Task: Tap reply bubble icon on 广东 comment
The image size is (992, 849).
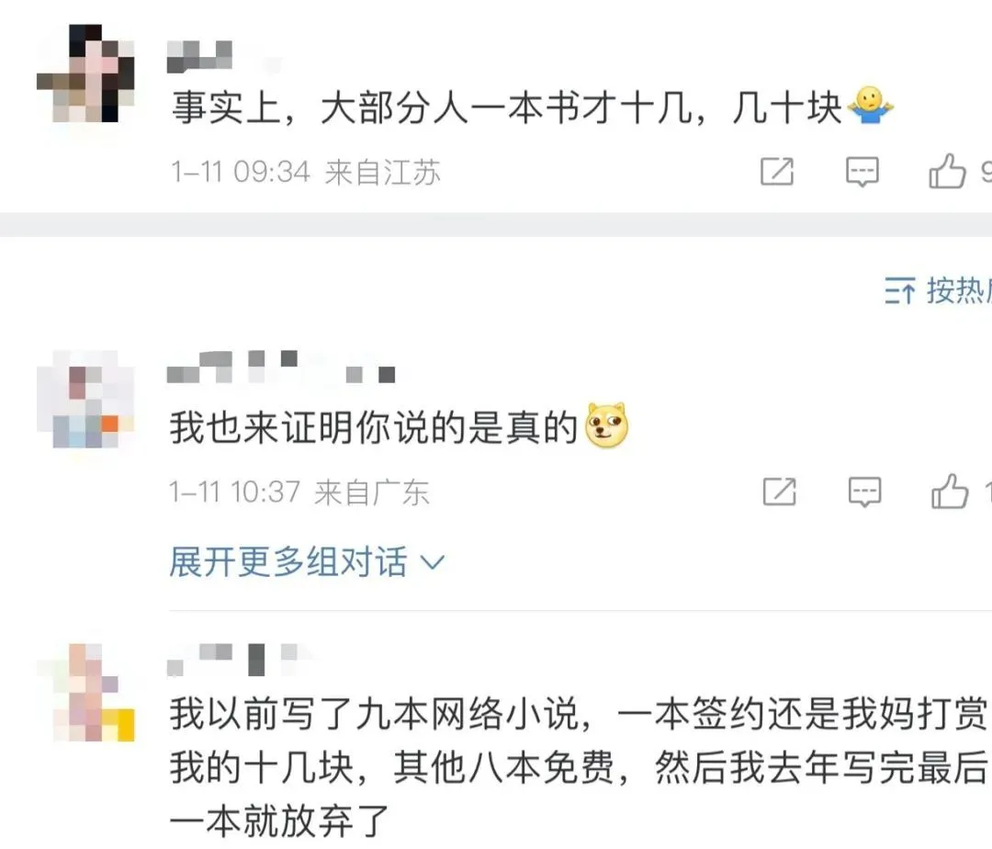Action: [x=864, y=492]
